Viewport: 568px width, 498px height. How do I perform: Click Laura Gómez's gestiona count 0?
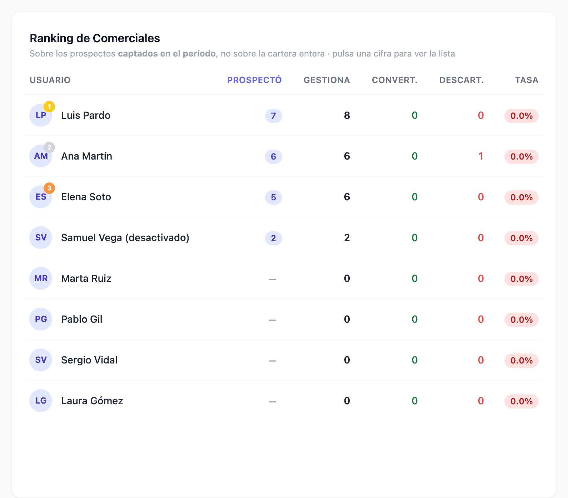(347, 401)
